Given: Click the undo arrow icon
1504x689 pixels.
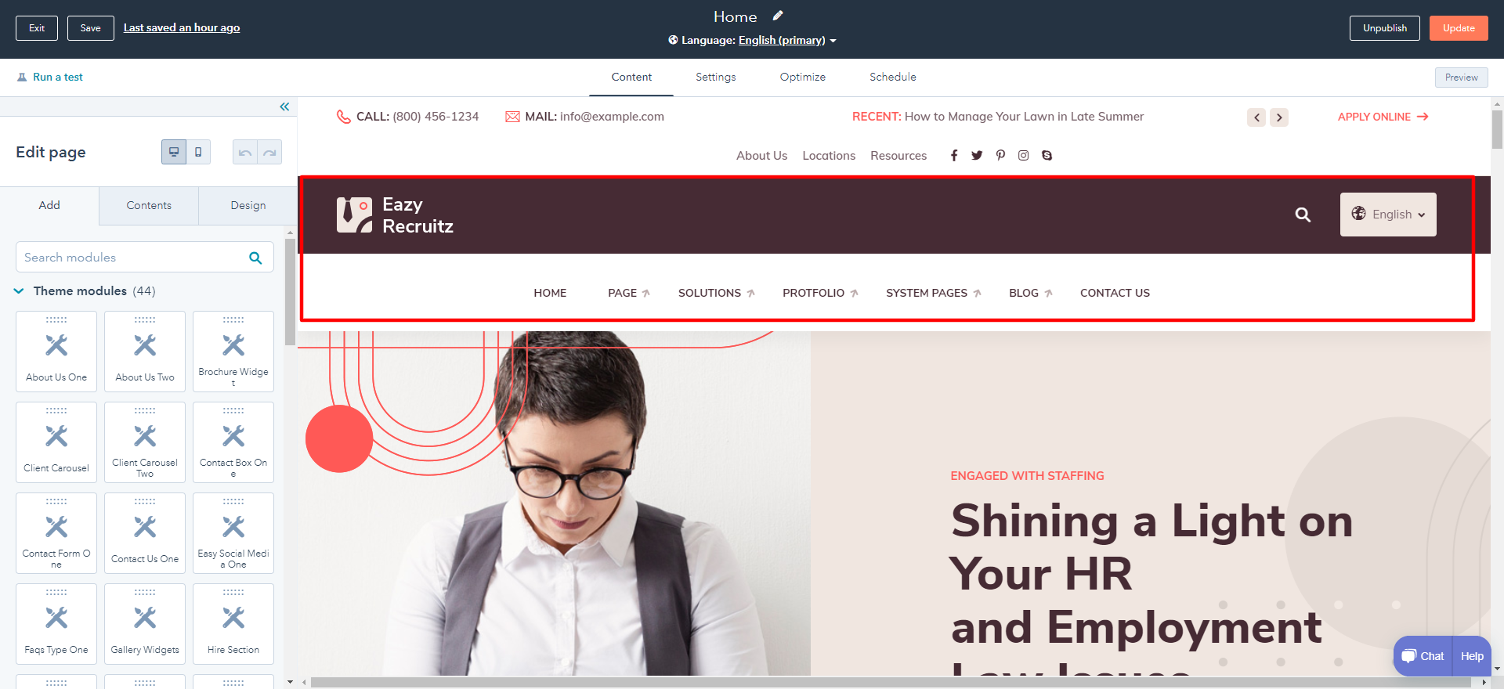Looking at the screenshot, I should pos(245,152).
